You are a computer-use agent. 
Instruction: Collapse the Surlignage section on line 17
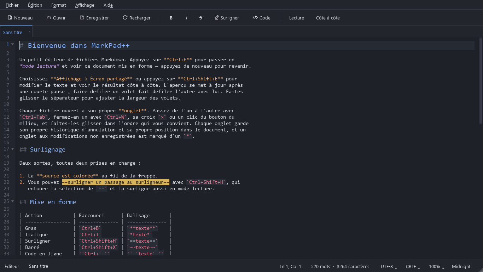pos(13,149)
